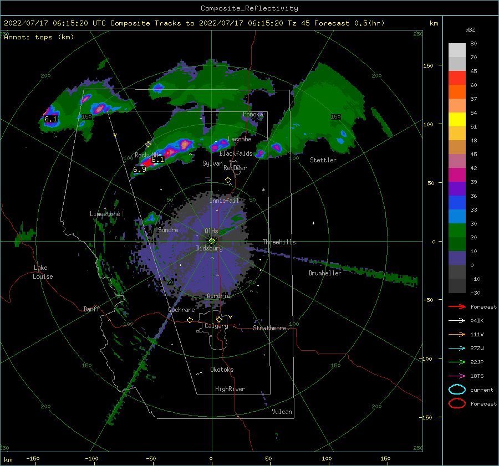Image resolution: width=499 pixels, height=466 pixels.
Task: Click the Ponoka town label
Action: click(253, 114)
